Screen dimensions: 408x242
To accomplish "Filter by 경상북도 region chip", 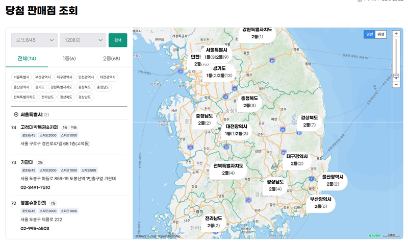I will [66, 97].
